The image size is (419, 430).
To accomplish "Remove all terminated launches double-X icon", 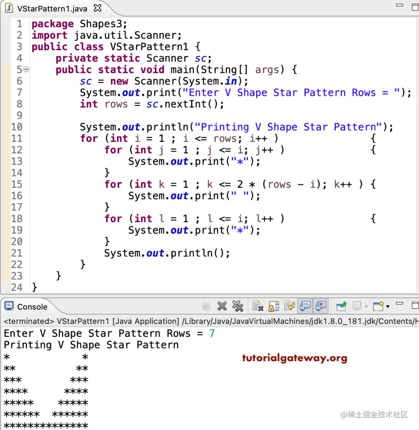I will (x=237, y=306).
